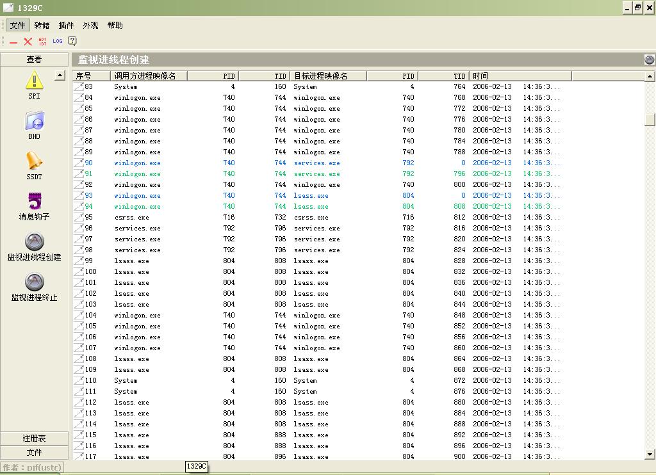Select the 监视进程终止 monitor icon
Viewport: 656px width, 475px height.
[x=34, y=282]
